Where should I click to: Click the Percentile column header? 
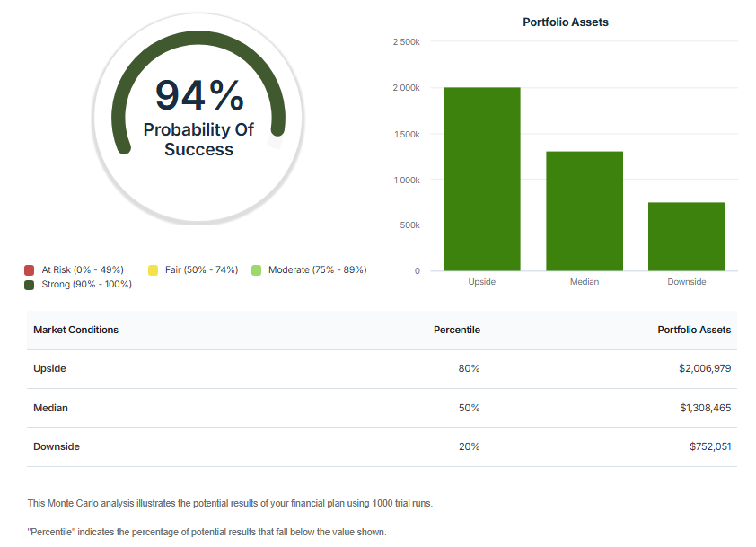456,330
